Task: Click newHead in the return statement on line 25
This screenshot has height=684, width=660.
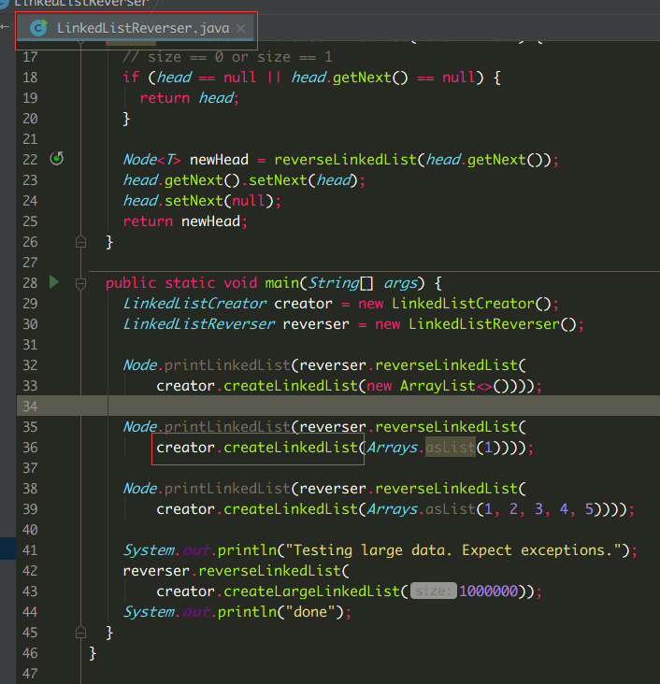Action: pos(212,221)
